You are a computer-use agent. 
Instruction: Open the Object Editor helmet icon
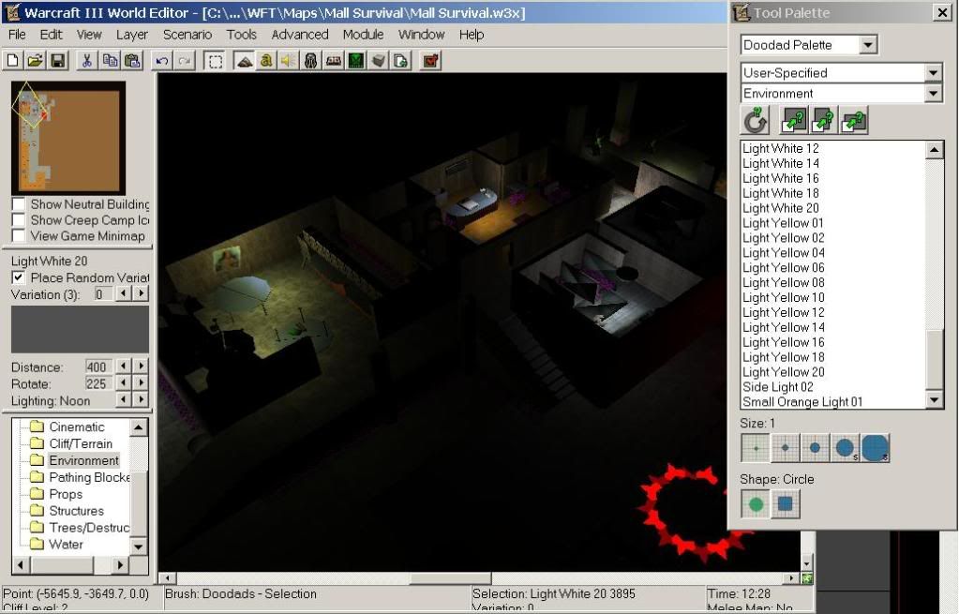[310, 61]
